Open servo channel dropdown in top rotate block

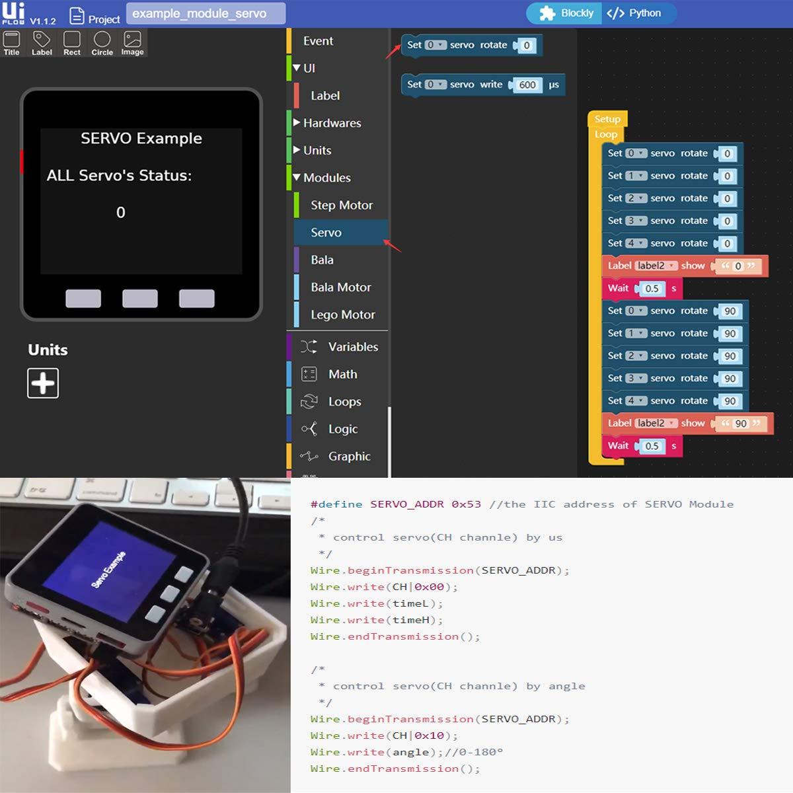[x=435, y=45]
